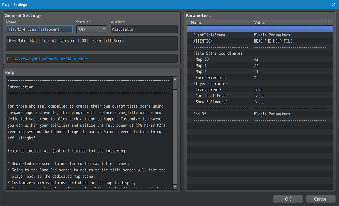This screenshot has height=206, width=339.
Task: Click the ellipsis button in the Name field
Action: [69, 29]
